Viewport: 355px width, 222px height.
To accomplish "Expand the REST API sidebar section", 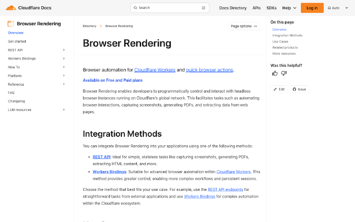I will coord(64,50).
